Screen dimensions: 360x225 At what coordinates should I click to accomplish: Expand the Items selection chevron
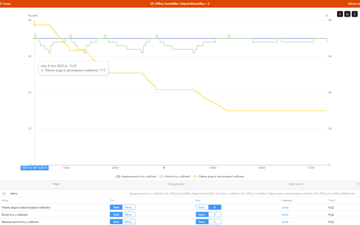pyautogui.click(x=357, y=194)
